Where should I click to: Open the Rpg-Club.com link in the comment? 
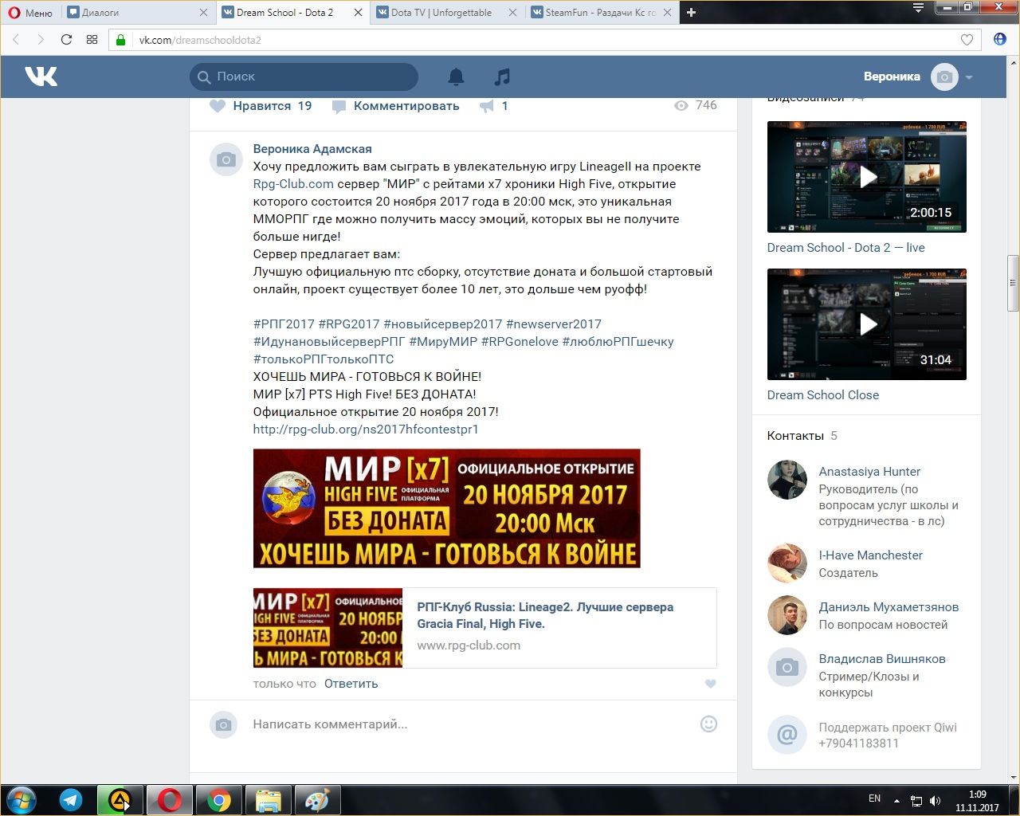(293, 184)
